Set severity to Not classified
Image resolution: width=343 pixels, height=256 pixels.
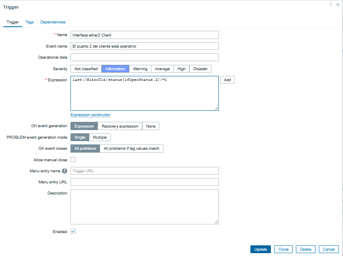point(86,69)
